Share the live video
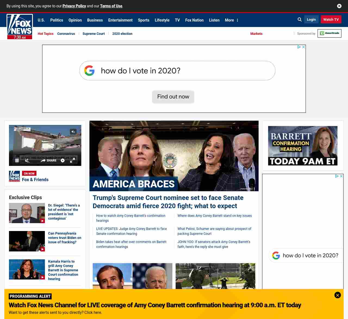 pos(49,160)
